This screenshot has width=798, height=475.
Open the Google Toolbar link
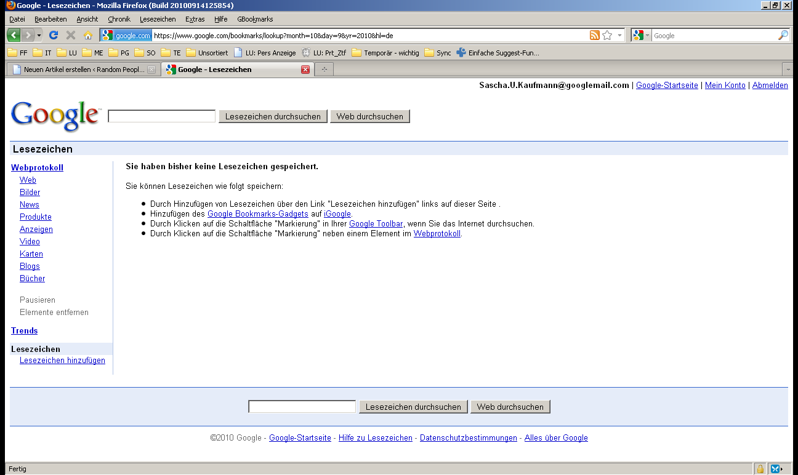click(376, 223)
